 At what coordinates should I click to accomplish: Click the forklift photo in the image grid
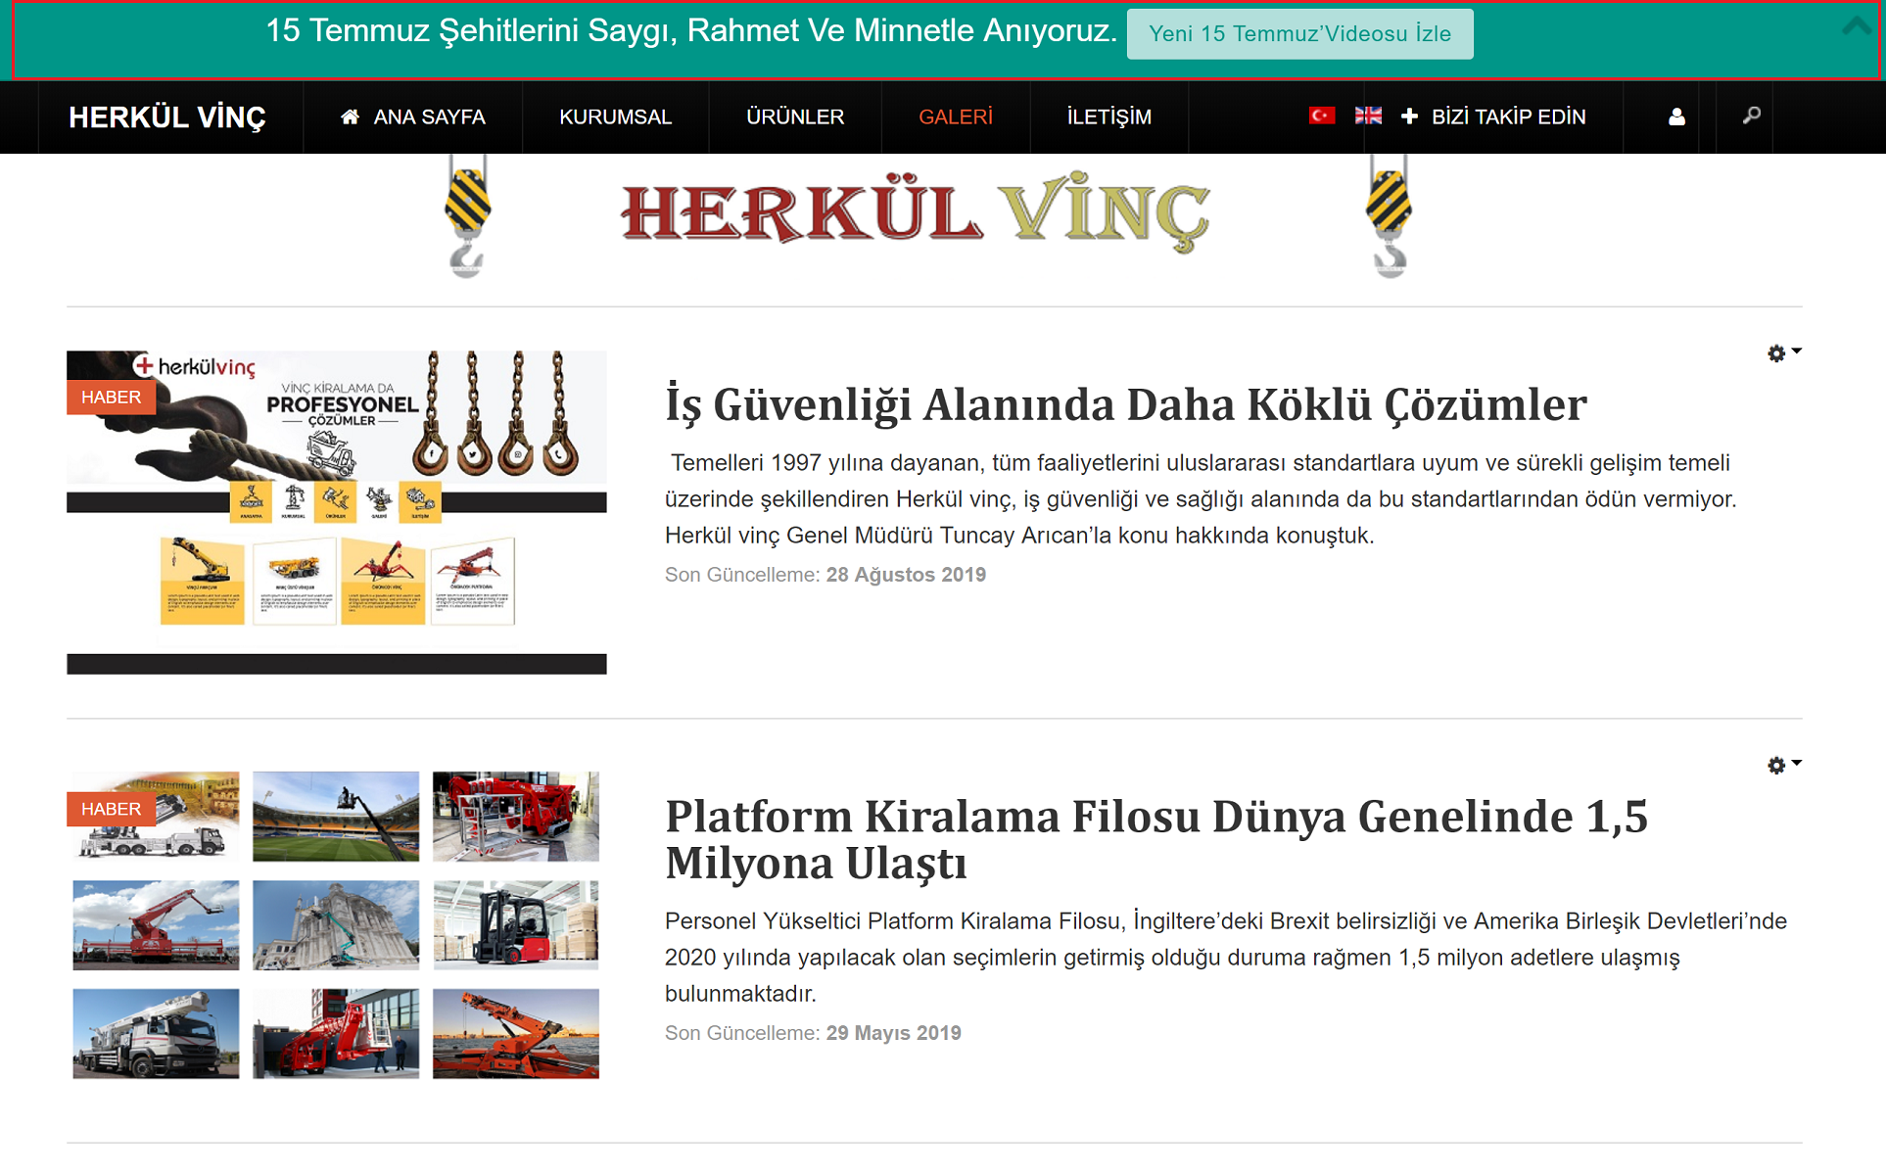click(x=515, y=924)
